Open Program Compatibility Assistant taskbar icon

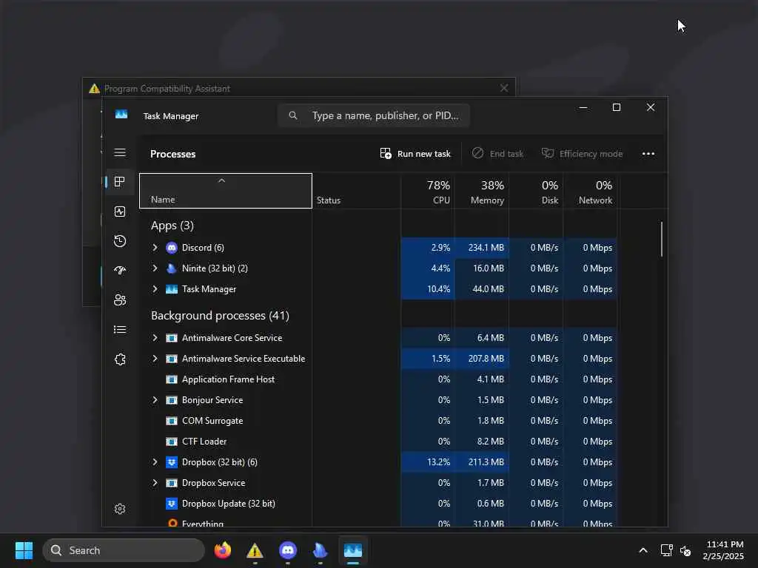(255, 550)
